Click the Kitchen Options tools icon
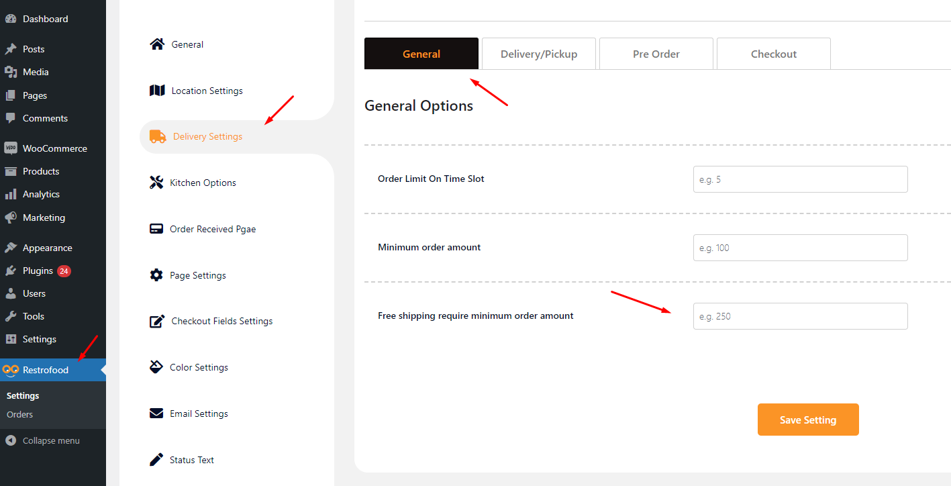The width and height of the screenshot is (951, 486). click(x=156, y=183)
